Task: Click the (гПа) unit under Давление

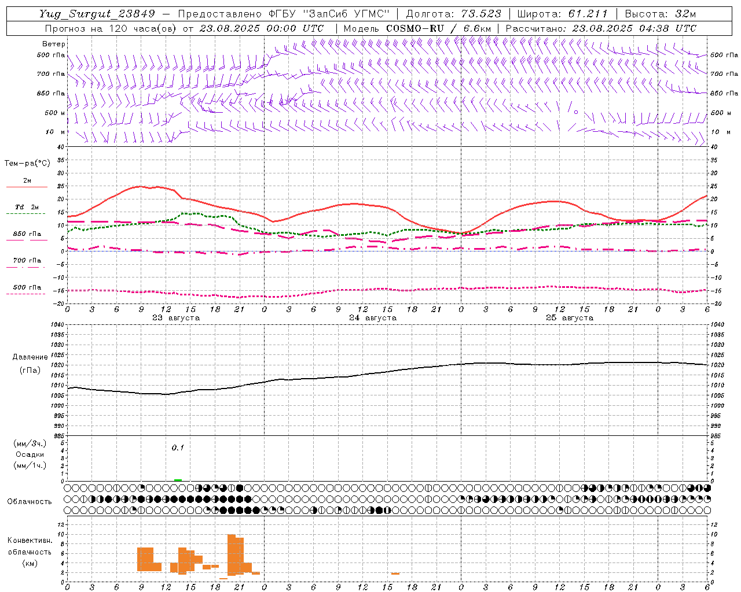Action: (30, 371)
